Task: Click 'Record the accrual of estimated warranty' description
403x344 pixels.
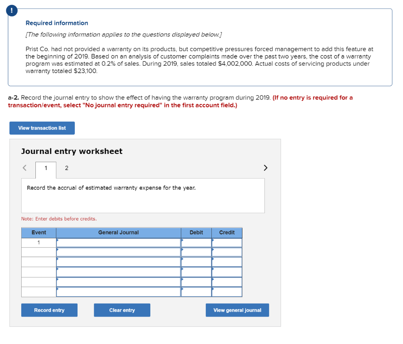Action: [x=111, y=188]
